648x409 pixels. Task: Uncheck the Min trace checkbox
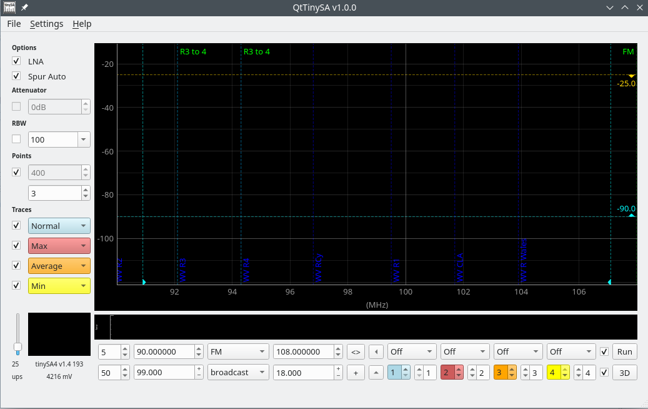point(16,285)
